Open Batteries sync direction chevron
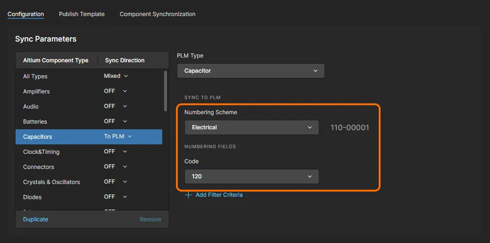Screen dimensions: 490x243 tap(125, 121)
